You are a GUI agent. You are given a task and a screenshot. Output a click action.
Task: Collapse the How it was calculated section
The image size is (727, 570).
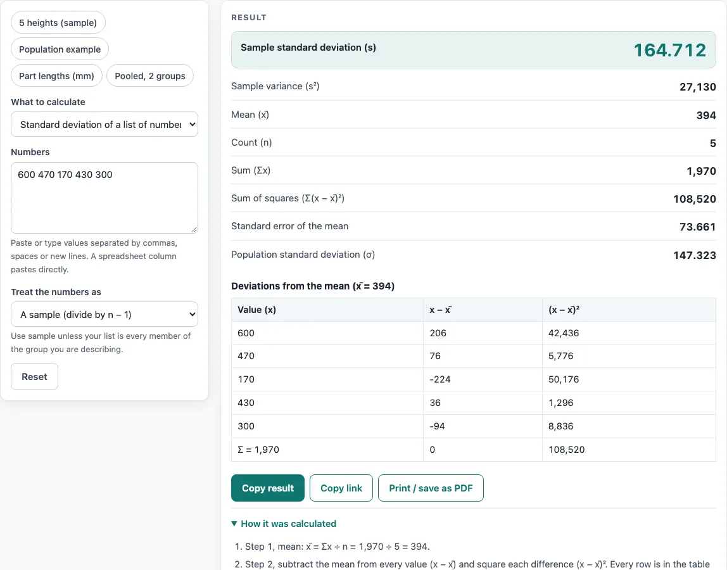284,524
